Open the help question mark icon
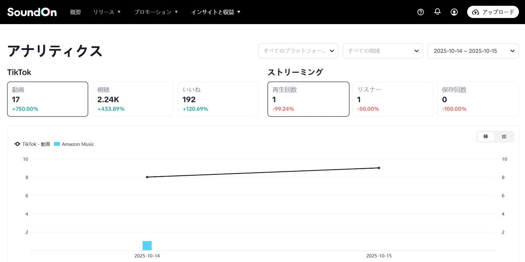 [421, 12]
